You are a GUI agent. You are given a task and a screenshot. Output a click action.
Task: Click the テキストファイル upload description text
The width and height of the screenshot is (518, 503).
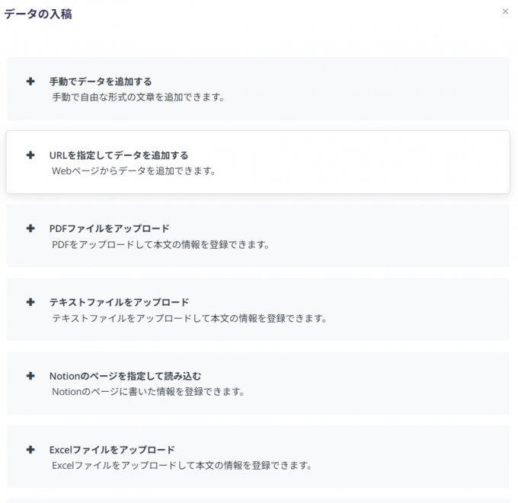190,318
